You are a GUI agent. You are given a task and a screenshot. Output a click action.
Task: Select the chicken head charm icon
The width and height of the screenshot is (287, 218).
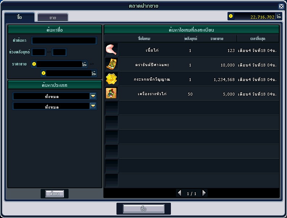[111, 93]
